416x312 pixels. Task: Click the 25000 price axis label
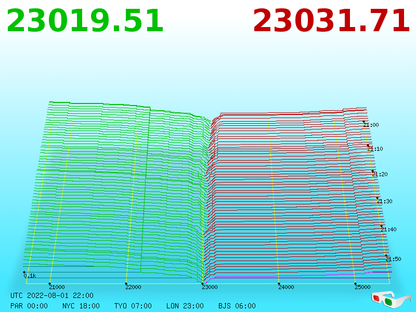pyautogui.click(x=362, y=287)
